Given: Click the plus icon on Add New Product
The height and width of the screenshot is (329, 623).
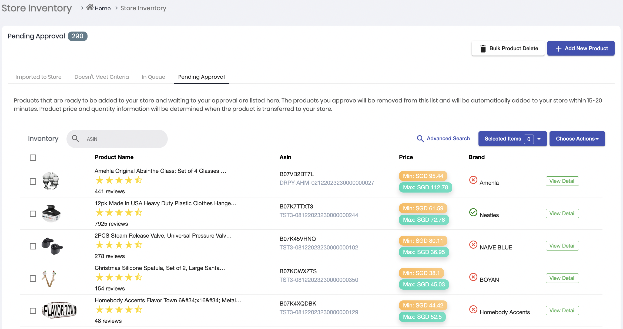Looking at the screenshot, I should 558,49.
